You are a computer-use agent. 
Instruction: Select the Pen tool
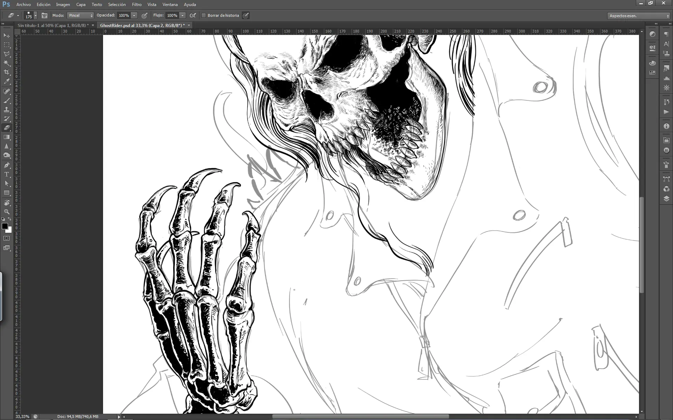point(7,165)
